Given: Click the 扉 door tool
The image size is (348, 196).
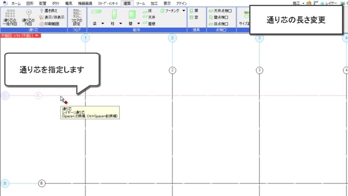Looking at the screenshot, I should tap(194, 11).
